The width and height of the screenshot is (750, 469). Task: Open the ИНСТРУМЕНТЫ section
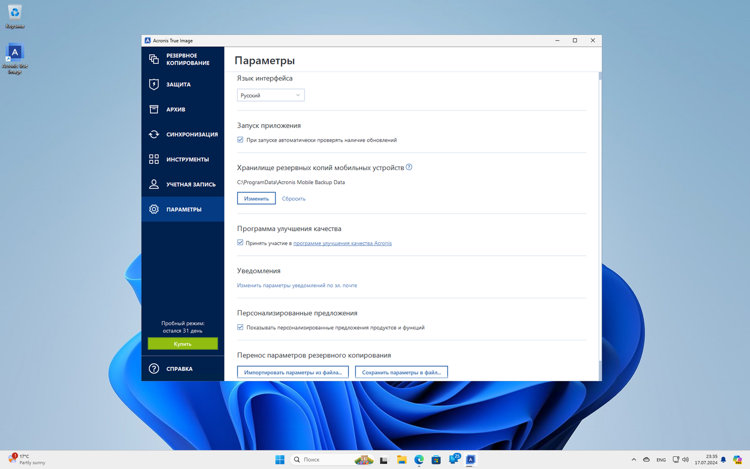182,159
